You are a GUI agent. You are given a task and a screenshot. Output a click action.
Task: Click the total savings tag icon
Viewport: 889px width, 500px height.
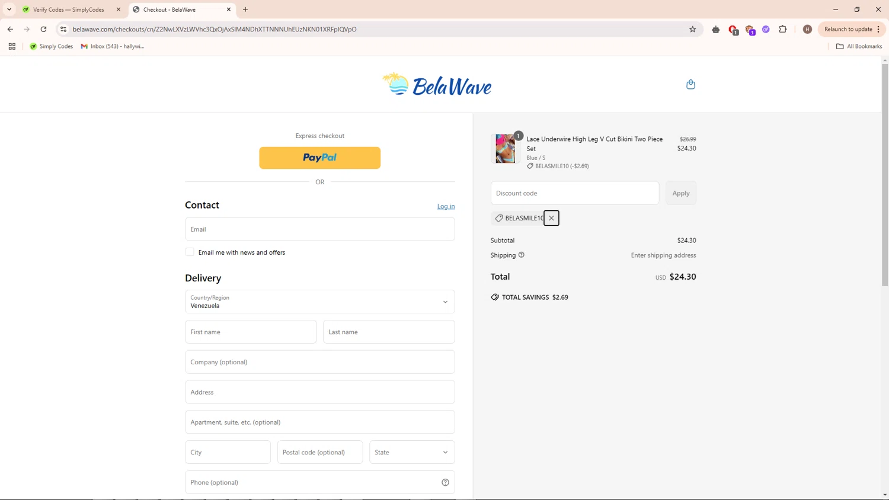[x=495, y=297]
